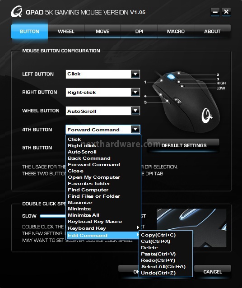Collapse the 4TH BUTTON dropdown arrow
Image resolution: width=242 pixels, height=288 pixels.
pos(135,129)
